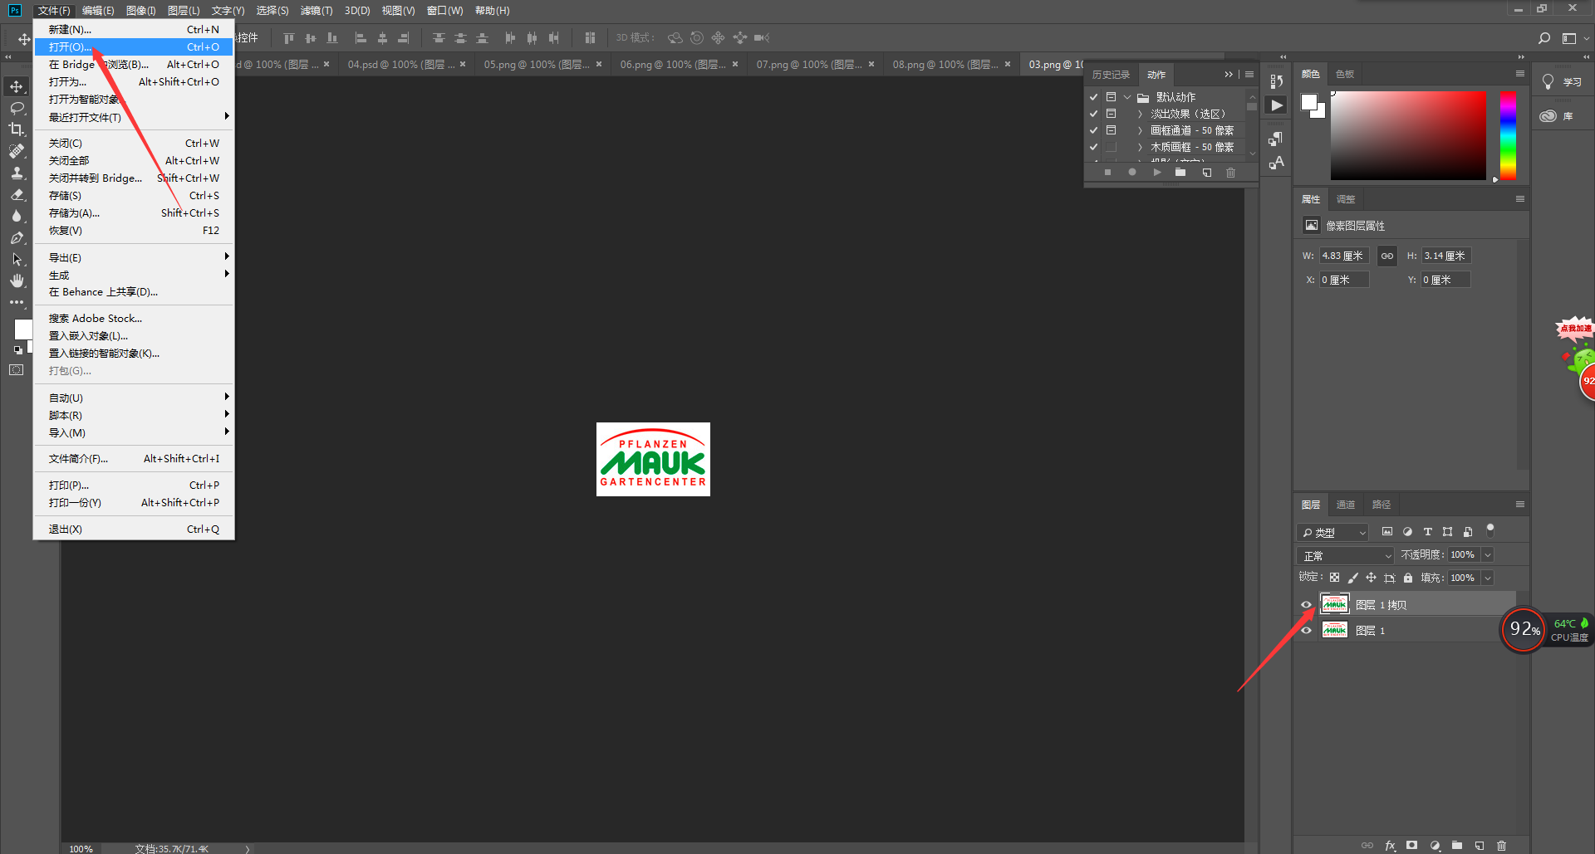Open the Paragraph styles panel icon
1595x854 pixels.
(1277, 139)
